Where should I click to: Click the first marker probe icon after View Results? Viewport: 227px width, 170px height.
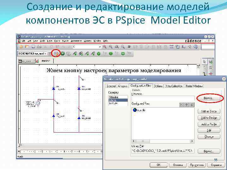click(75, 54)
